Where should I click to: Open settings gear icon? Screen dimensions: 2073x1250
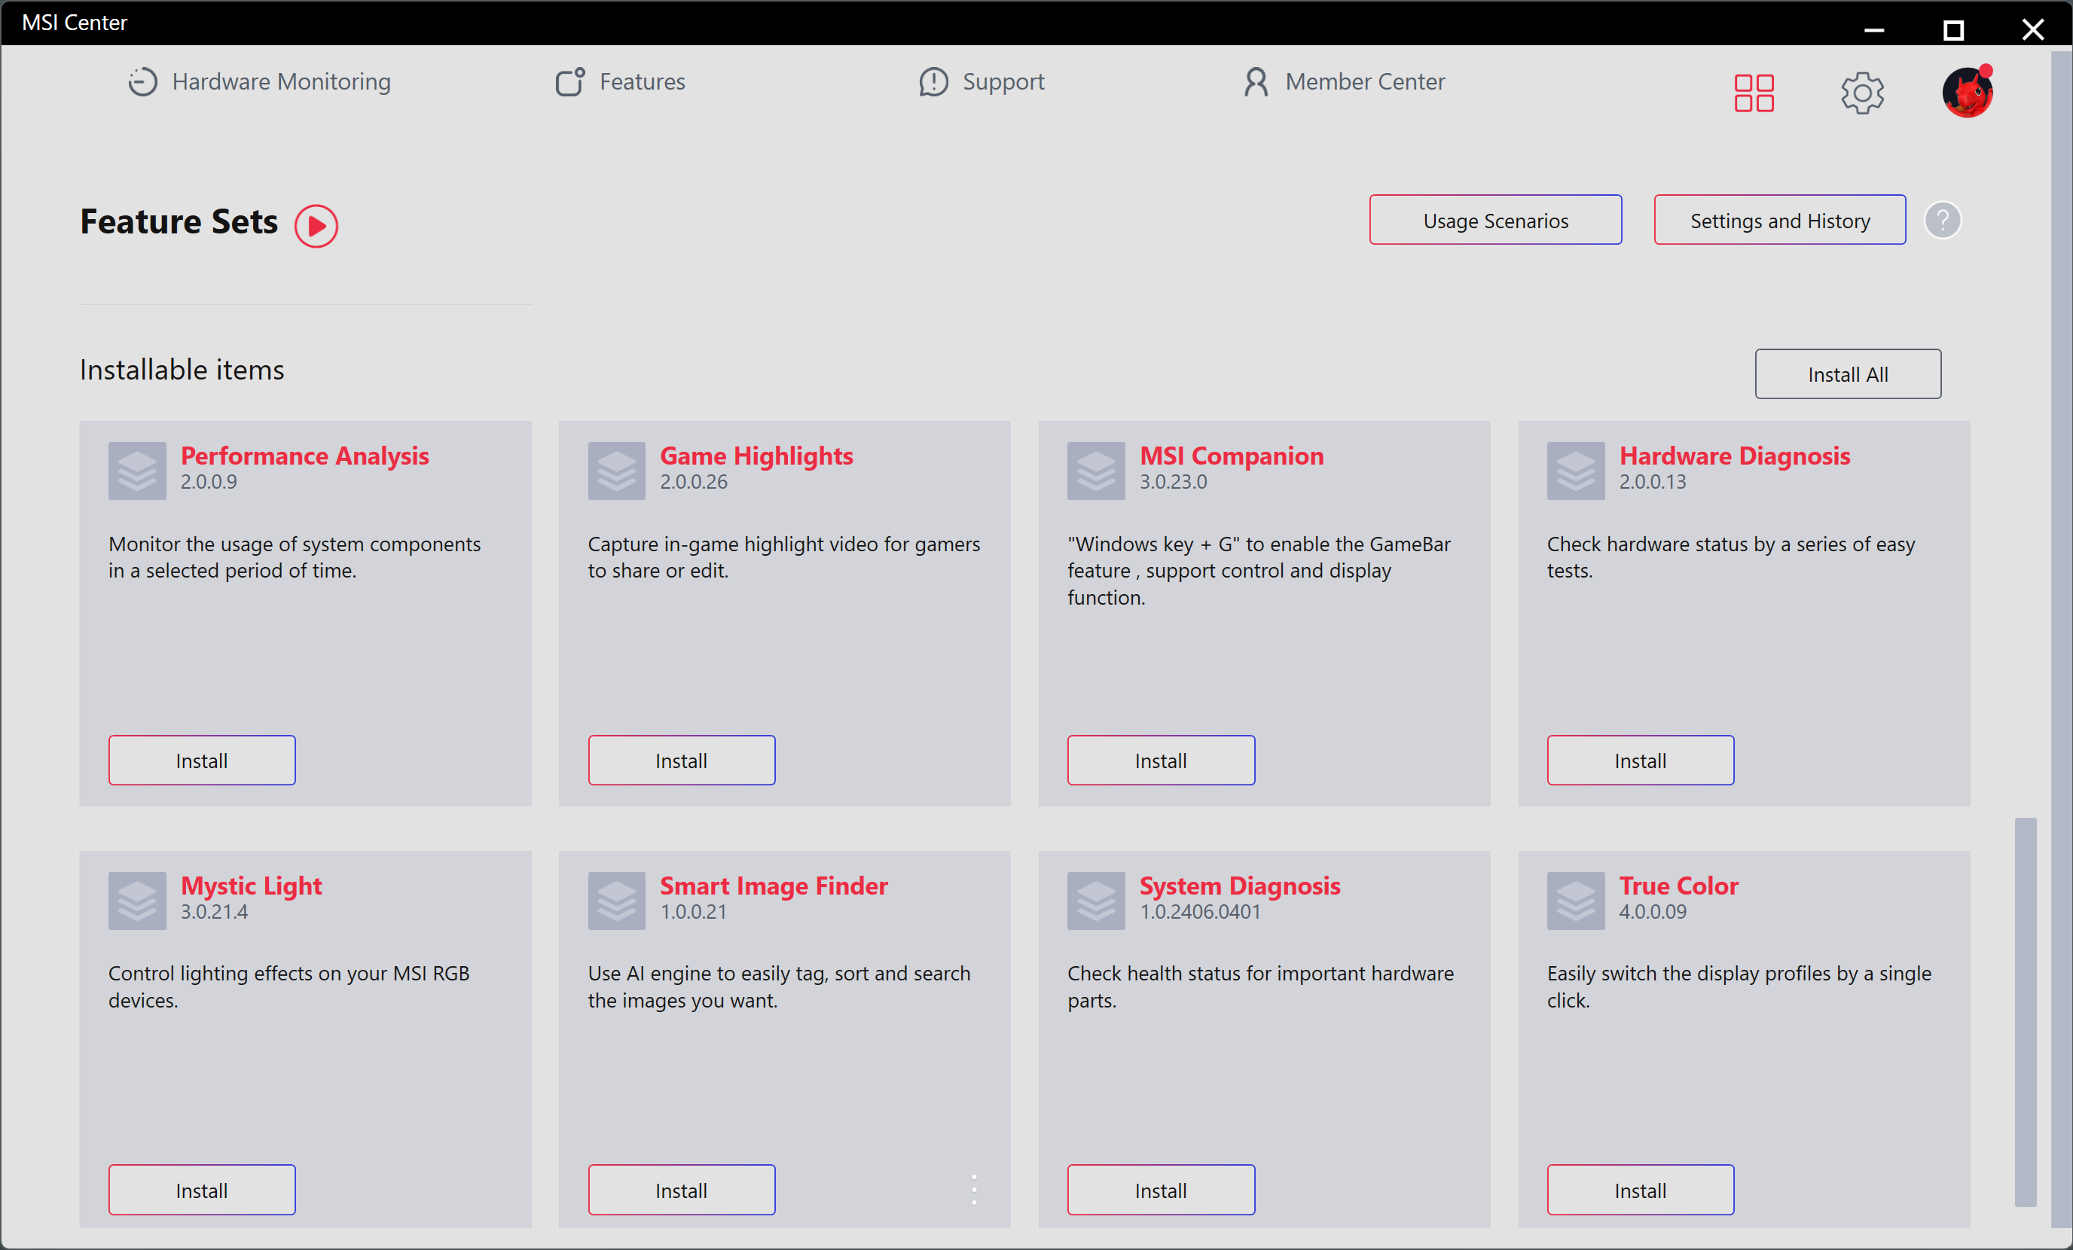tap(1862, 93)
